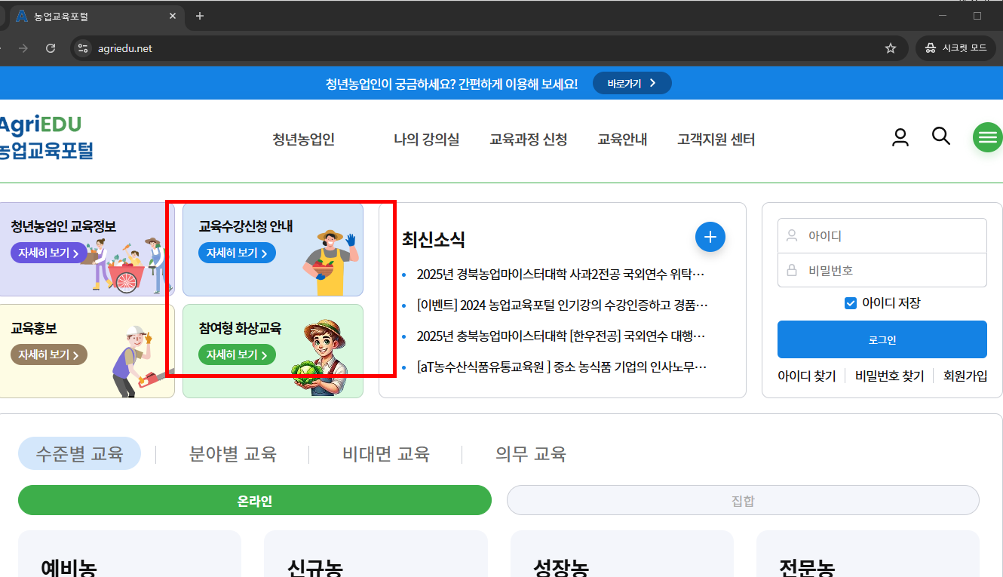1003x577 pixels.
Task: Click the 바로가기 banner button
Action: pyautogui.click(x=632, y=83)
